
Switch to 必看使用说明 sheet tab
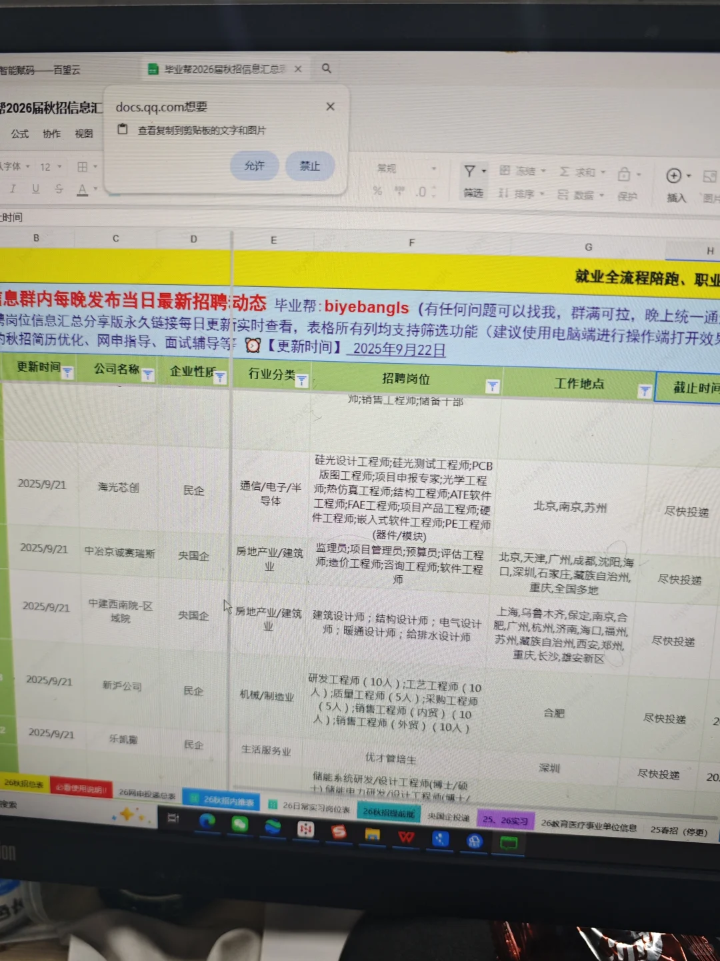point(81,788)
